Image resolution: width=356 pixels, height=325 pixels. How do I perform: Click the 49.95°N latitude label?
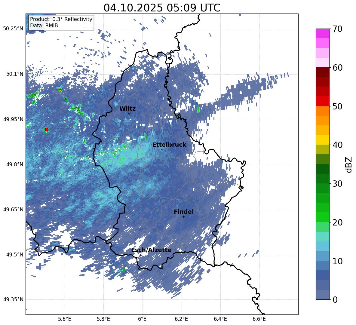click(x=13, y=119)
